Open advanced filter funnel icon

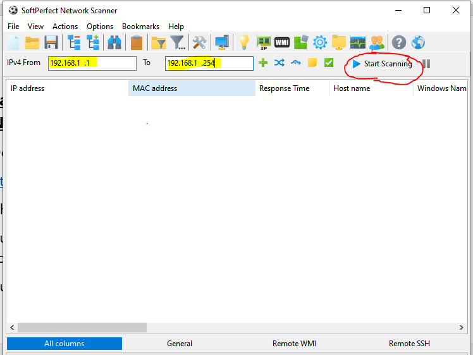178,42
